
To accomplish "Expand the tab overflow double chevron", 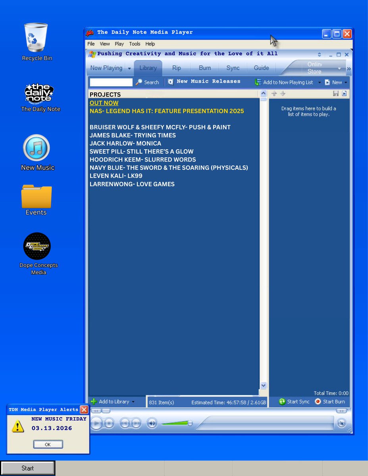I will pos(349,69).
